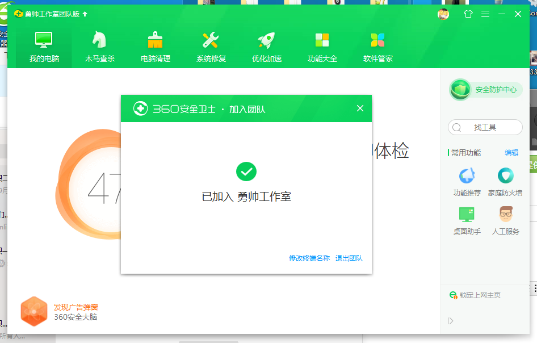Open 桌面助手 desktop assistant

pos(467,220)
